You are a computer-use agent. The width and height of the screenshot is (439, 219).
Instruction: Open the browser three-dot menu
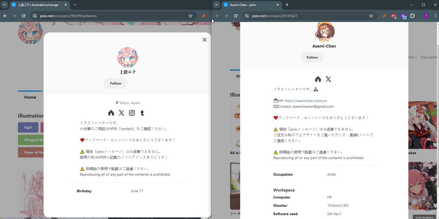[435, 16]
